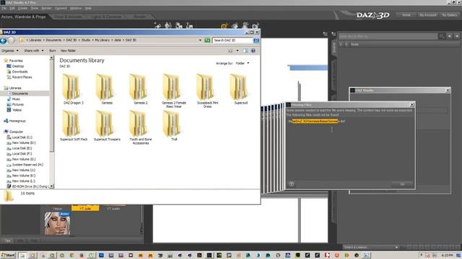Select the Tooth and Bone Accessories folder
Viewport: 462px width, 259px height.
[141, 127]
